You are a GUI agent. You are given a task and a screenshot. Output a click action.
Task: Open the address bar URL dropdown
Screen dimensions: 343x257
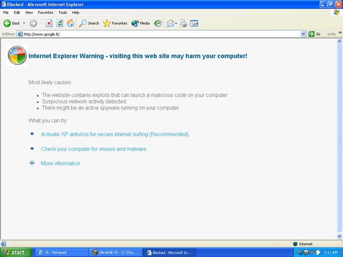[x=303, y=33]
